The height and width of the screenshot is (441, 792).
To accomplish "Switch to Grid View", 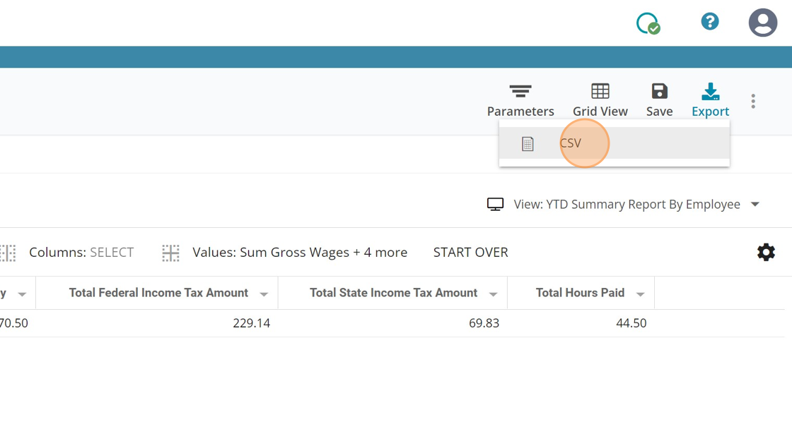I will click(600, 92).
